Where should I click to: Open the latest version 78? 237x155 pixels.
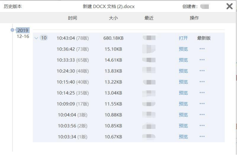(183, 38)
